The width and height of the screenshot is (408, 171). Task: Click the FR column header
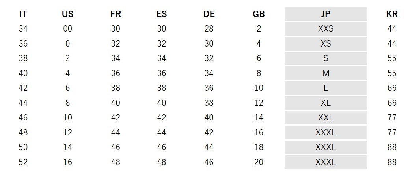(116, 14)
